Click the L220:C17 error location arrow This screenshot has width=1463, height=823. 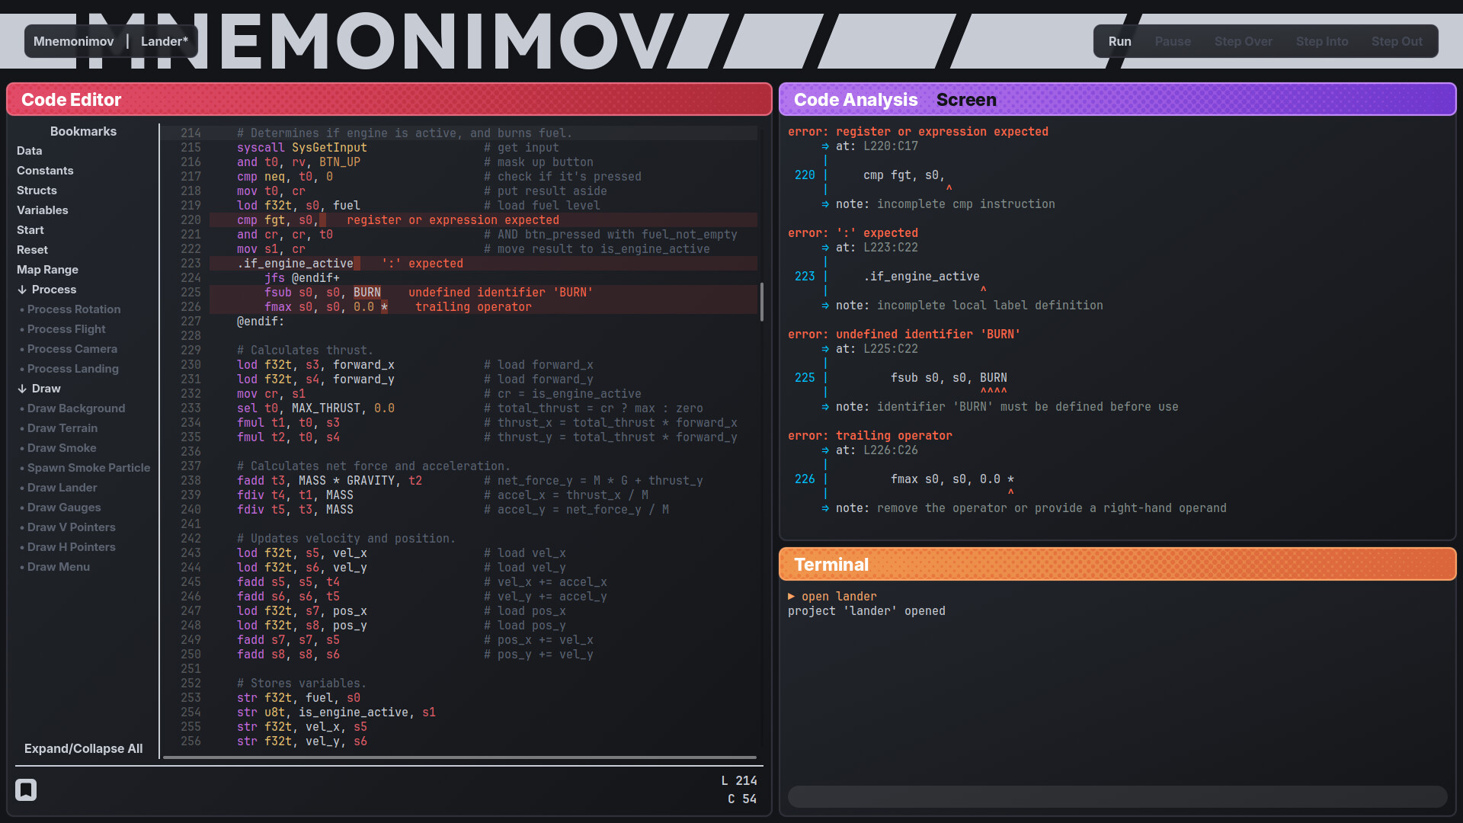(825, 146)
